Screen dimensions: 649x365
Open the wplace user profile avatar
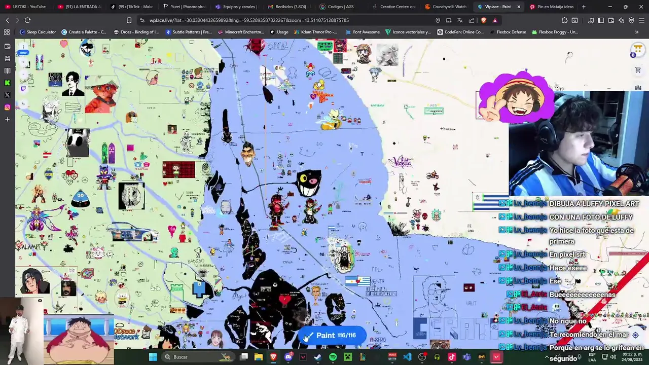coord(637,50)
